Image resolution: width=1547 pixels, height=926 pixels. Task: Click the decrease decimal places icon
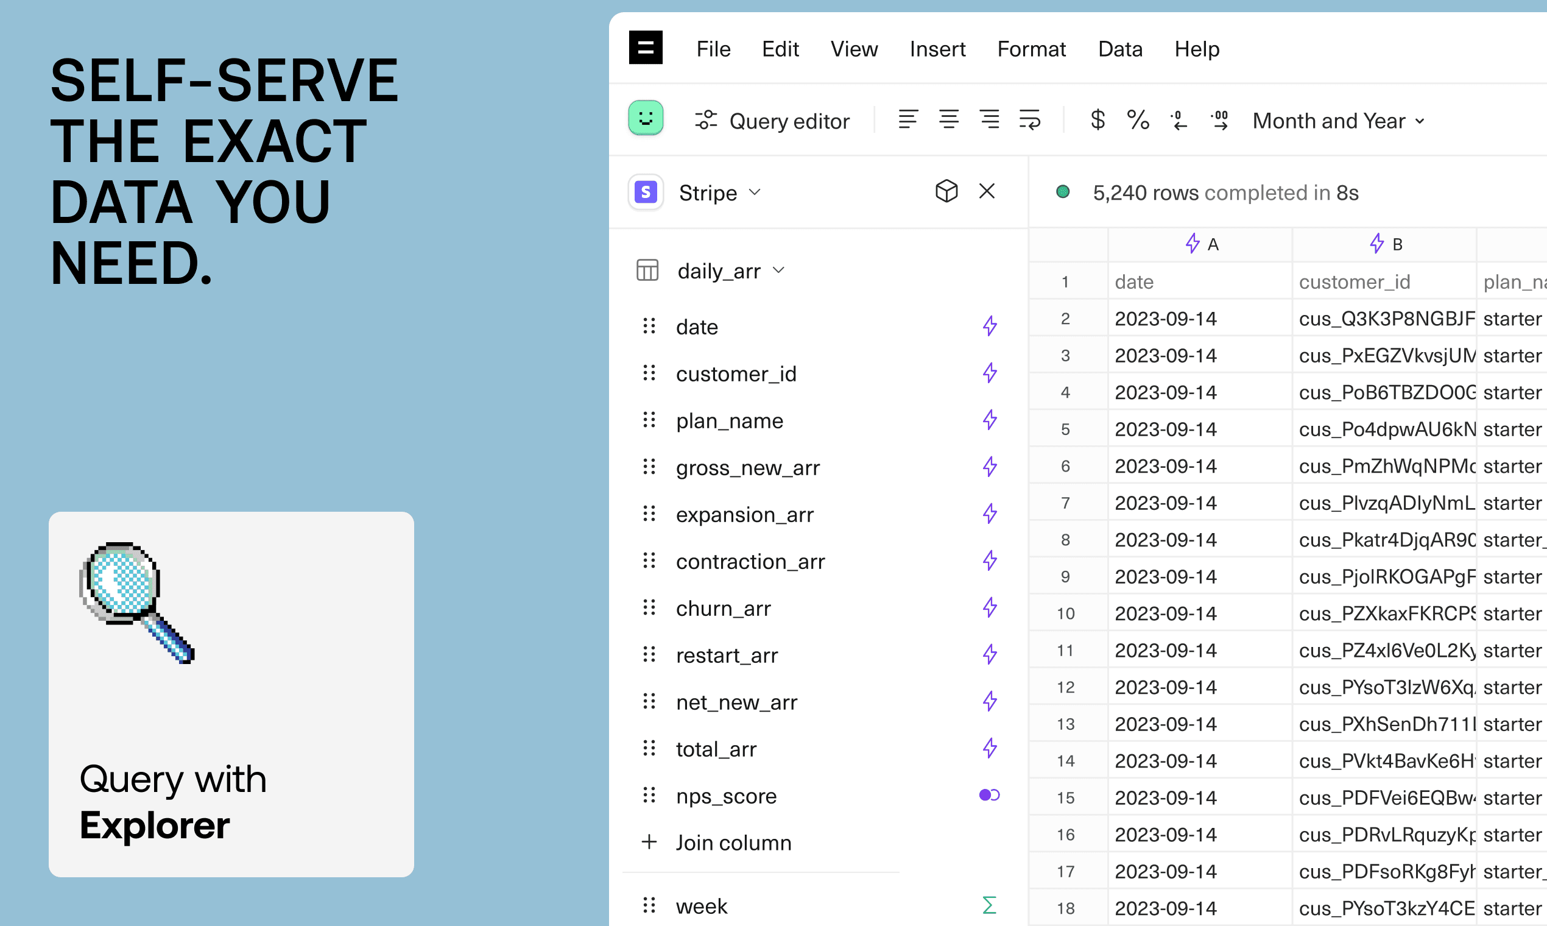(x=1179, y=119)
